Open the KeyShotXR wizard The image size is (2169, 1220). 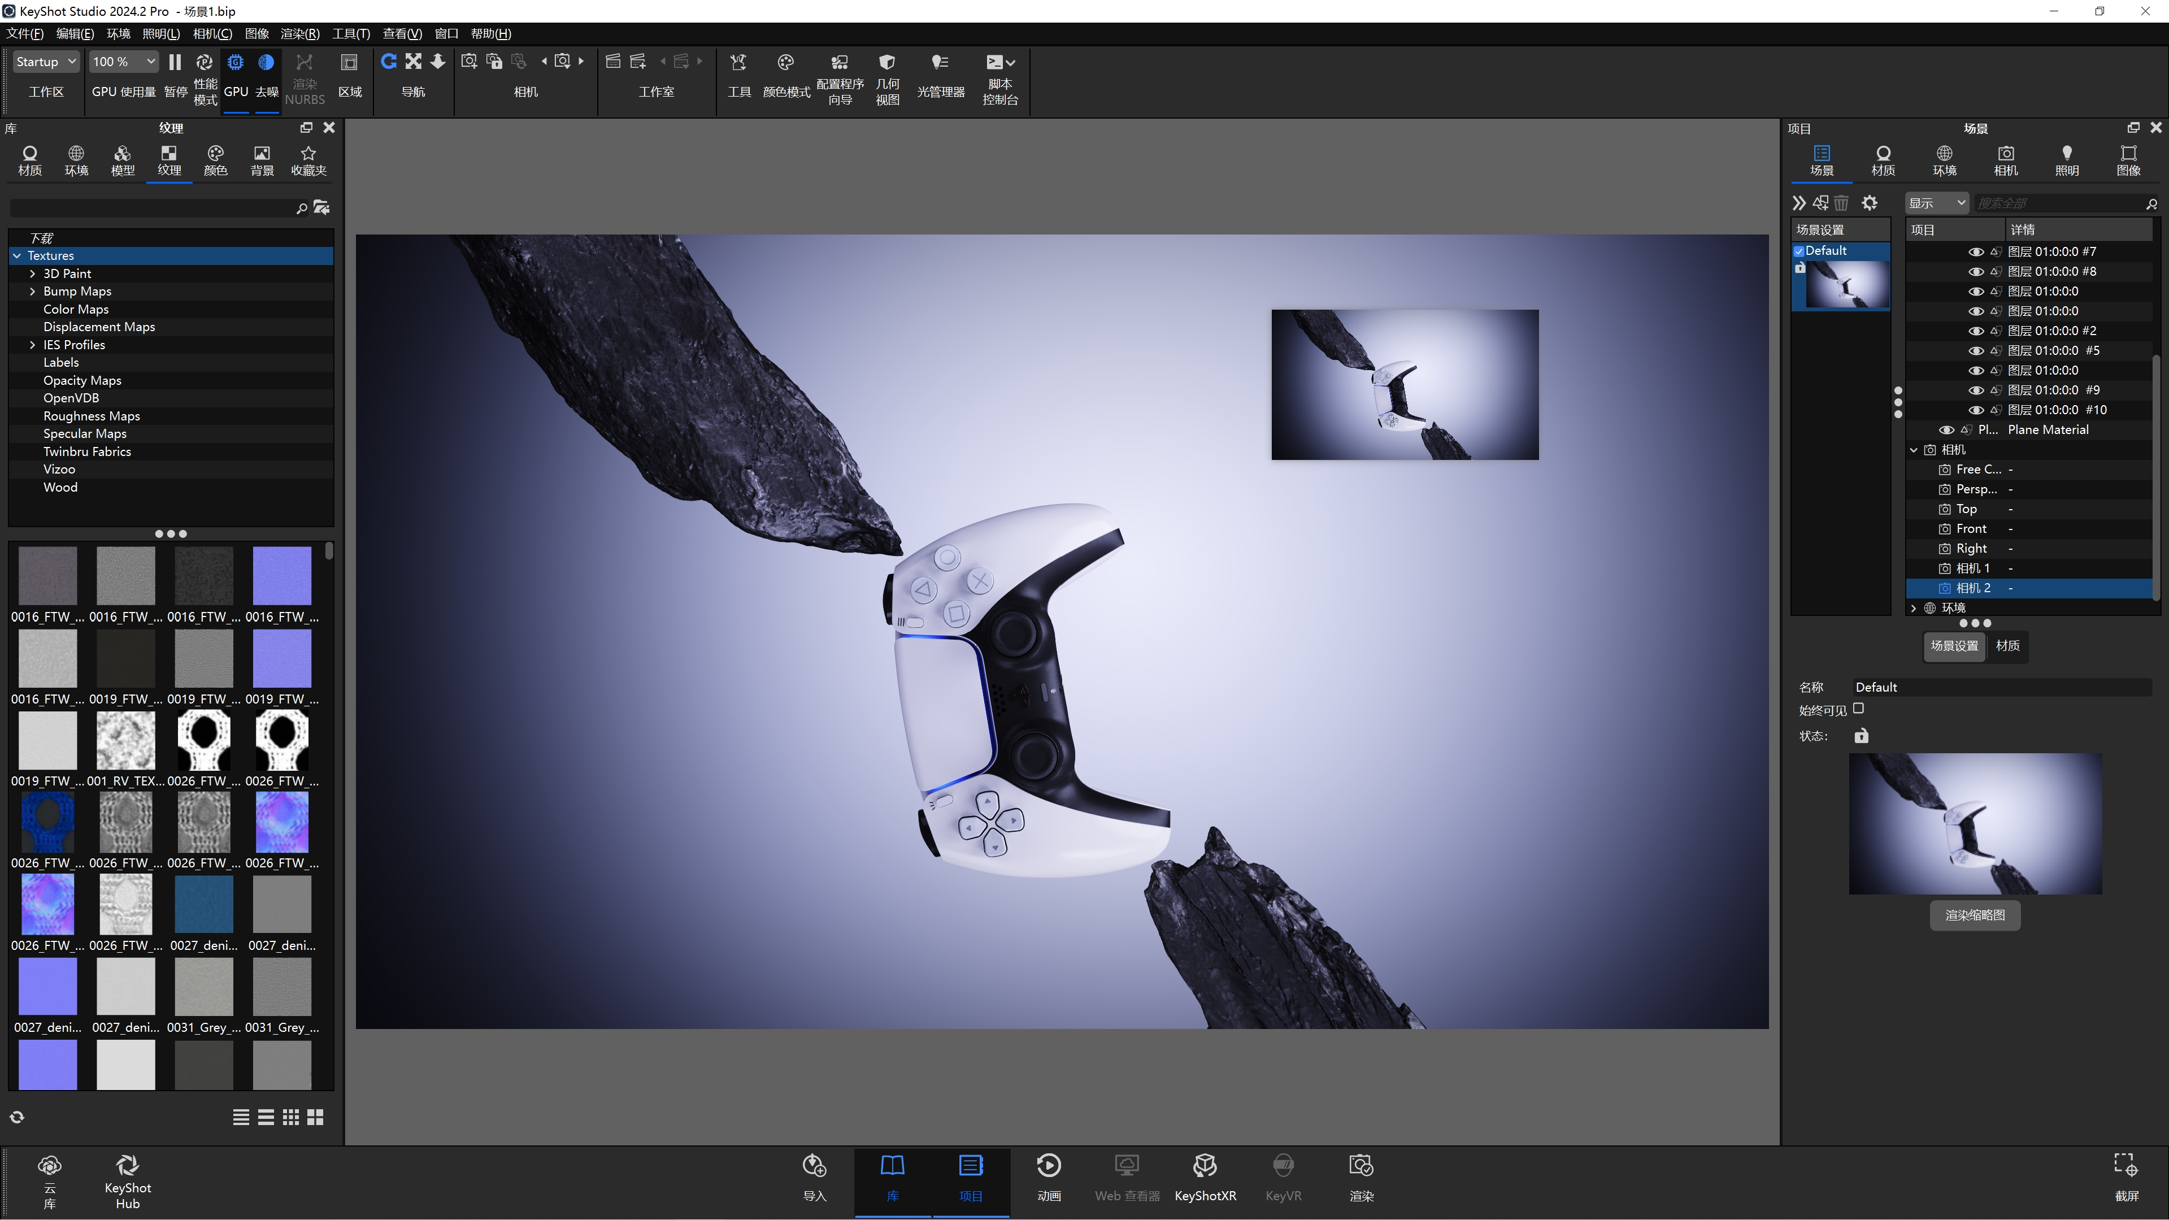pos(1205,1178)
